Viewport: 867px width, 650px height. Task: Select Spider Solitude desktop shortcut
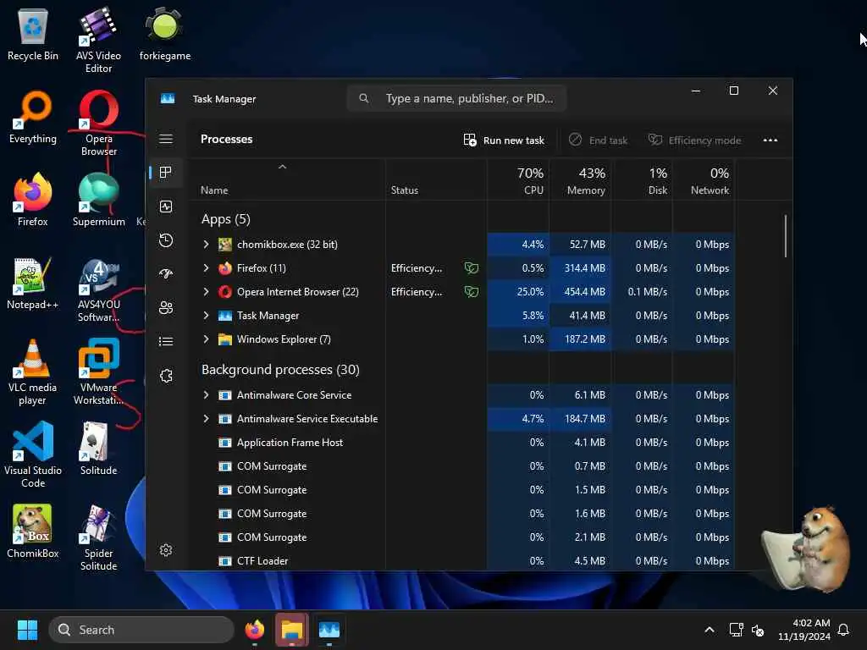[x=98, y=537]
